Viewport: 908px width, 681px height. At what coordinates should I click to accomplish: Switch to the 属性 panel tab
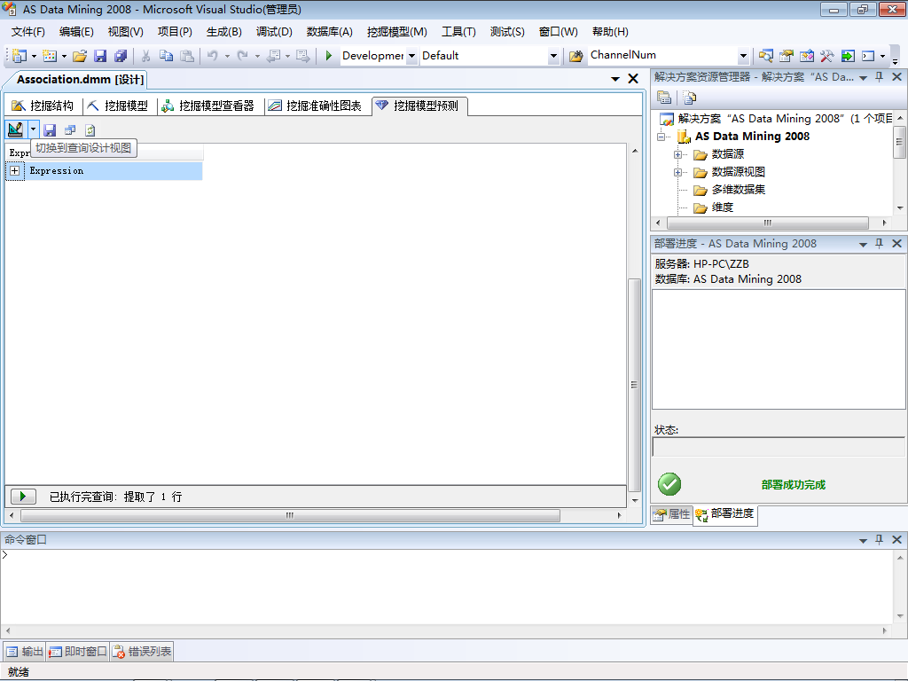[x=672, y=513]
